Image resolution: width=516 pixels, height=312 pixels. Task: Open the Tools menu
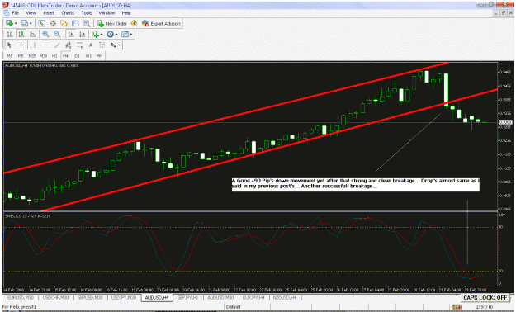[87, 13]
